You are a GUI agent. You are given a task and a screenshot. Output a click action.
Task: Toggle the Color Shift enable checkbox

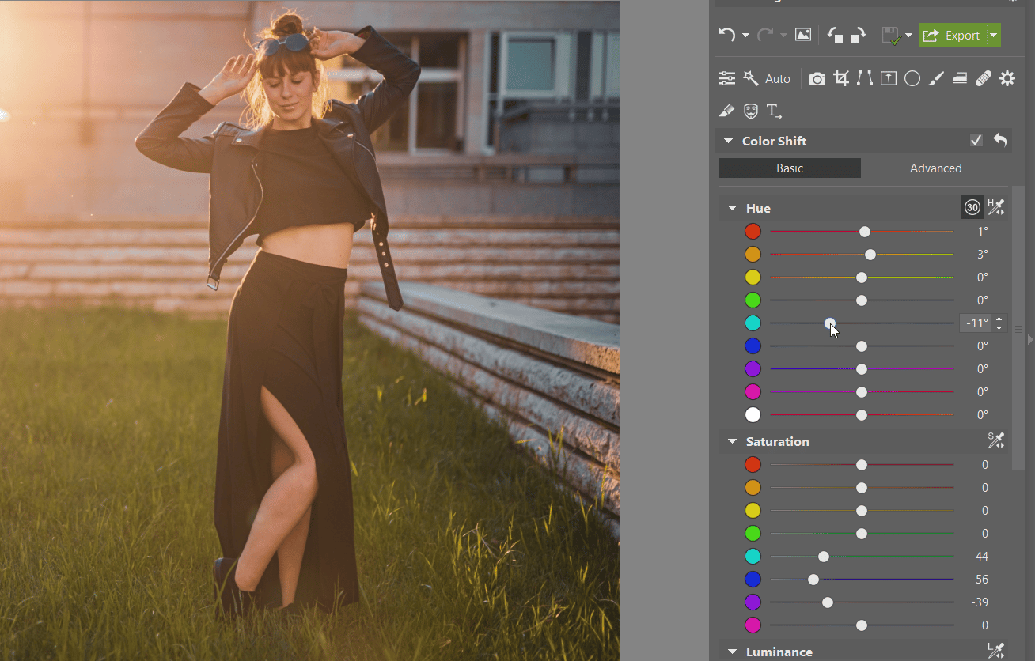coord(976,140)
